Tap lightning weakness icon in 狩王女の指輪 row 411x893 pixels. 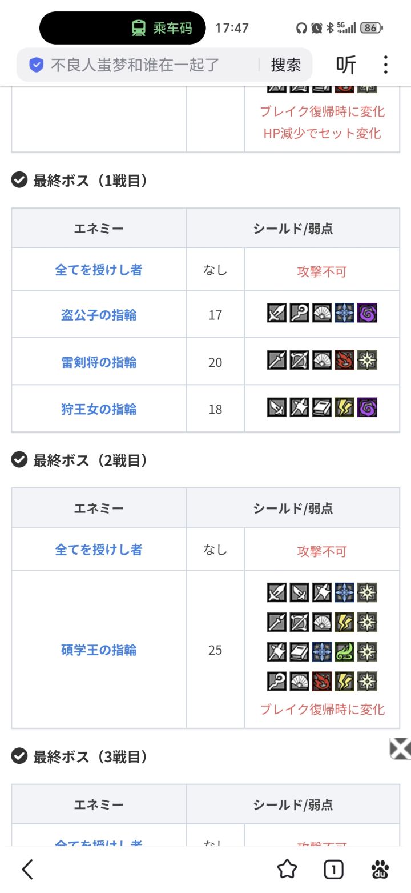tap(345, 407)
